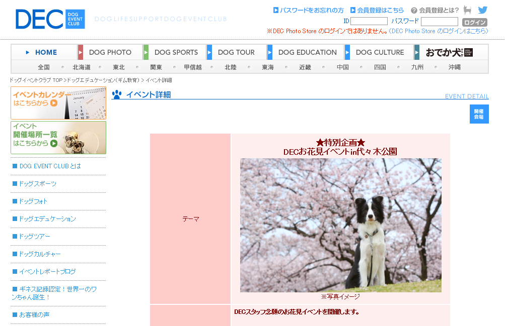The height and width of the screenshot is (326, 505).
Task: Click the テーマ table cell
Action: pyautogui.click(x=190, y=219)
